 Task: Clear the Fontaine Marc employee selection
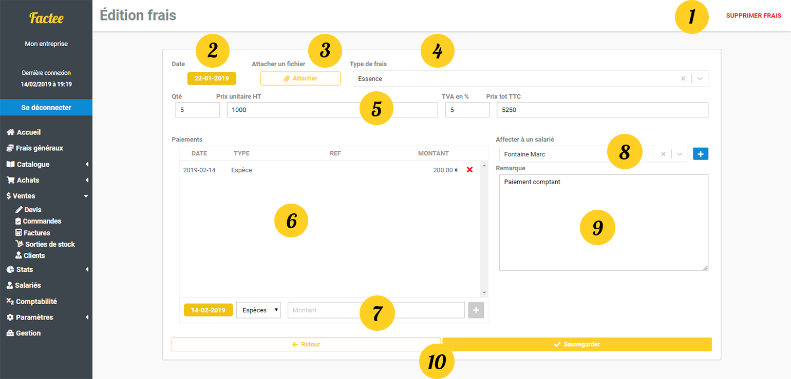tap(663, 154)
